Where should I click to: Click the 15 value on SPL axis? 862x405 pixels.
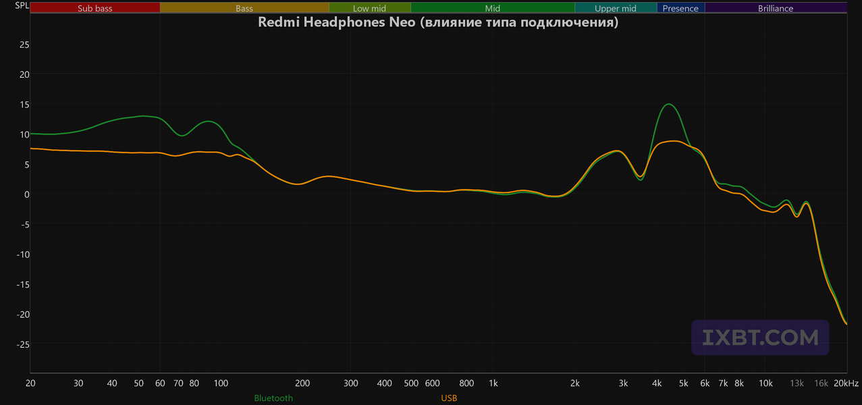pyautogui.click(x=24, y=105)
